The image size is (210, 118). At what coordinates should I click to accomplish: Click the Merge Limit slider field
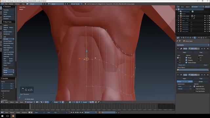(x=193, y=65)
